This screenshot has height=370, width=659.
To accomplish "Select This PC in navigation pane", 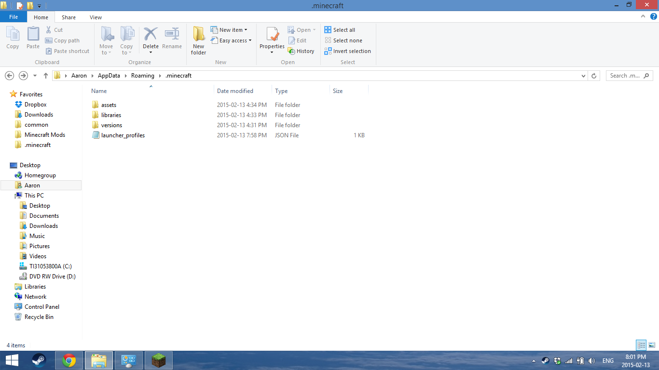I will tap(34, 196).
